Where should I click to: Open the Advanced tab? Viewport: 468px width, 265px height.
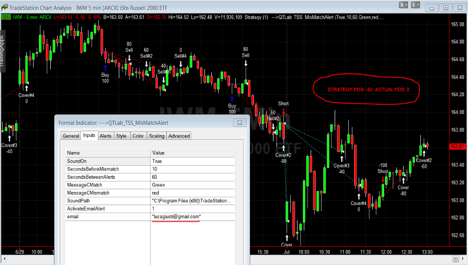coord(179,136)
